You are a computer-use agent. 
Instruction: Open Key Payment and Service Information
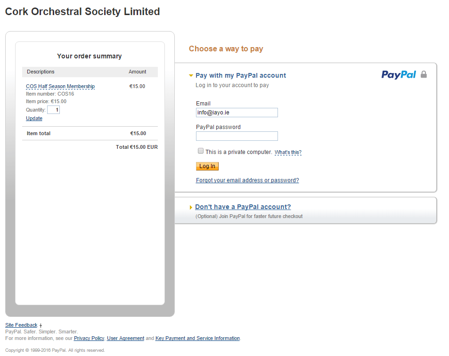[197, 338]
